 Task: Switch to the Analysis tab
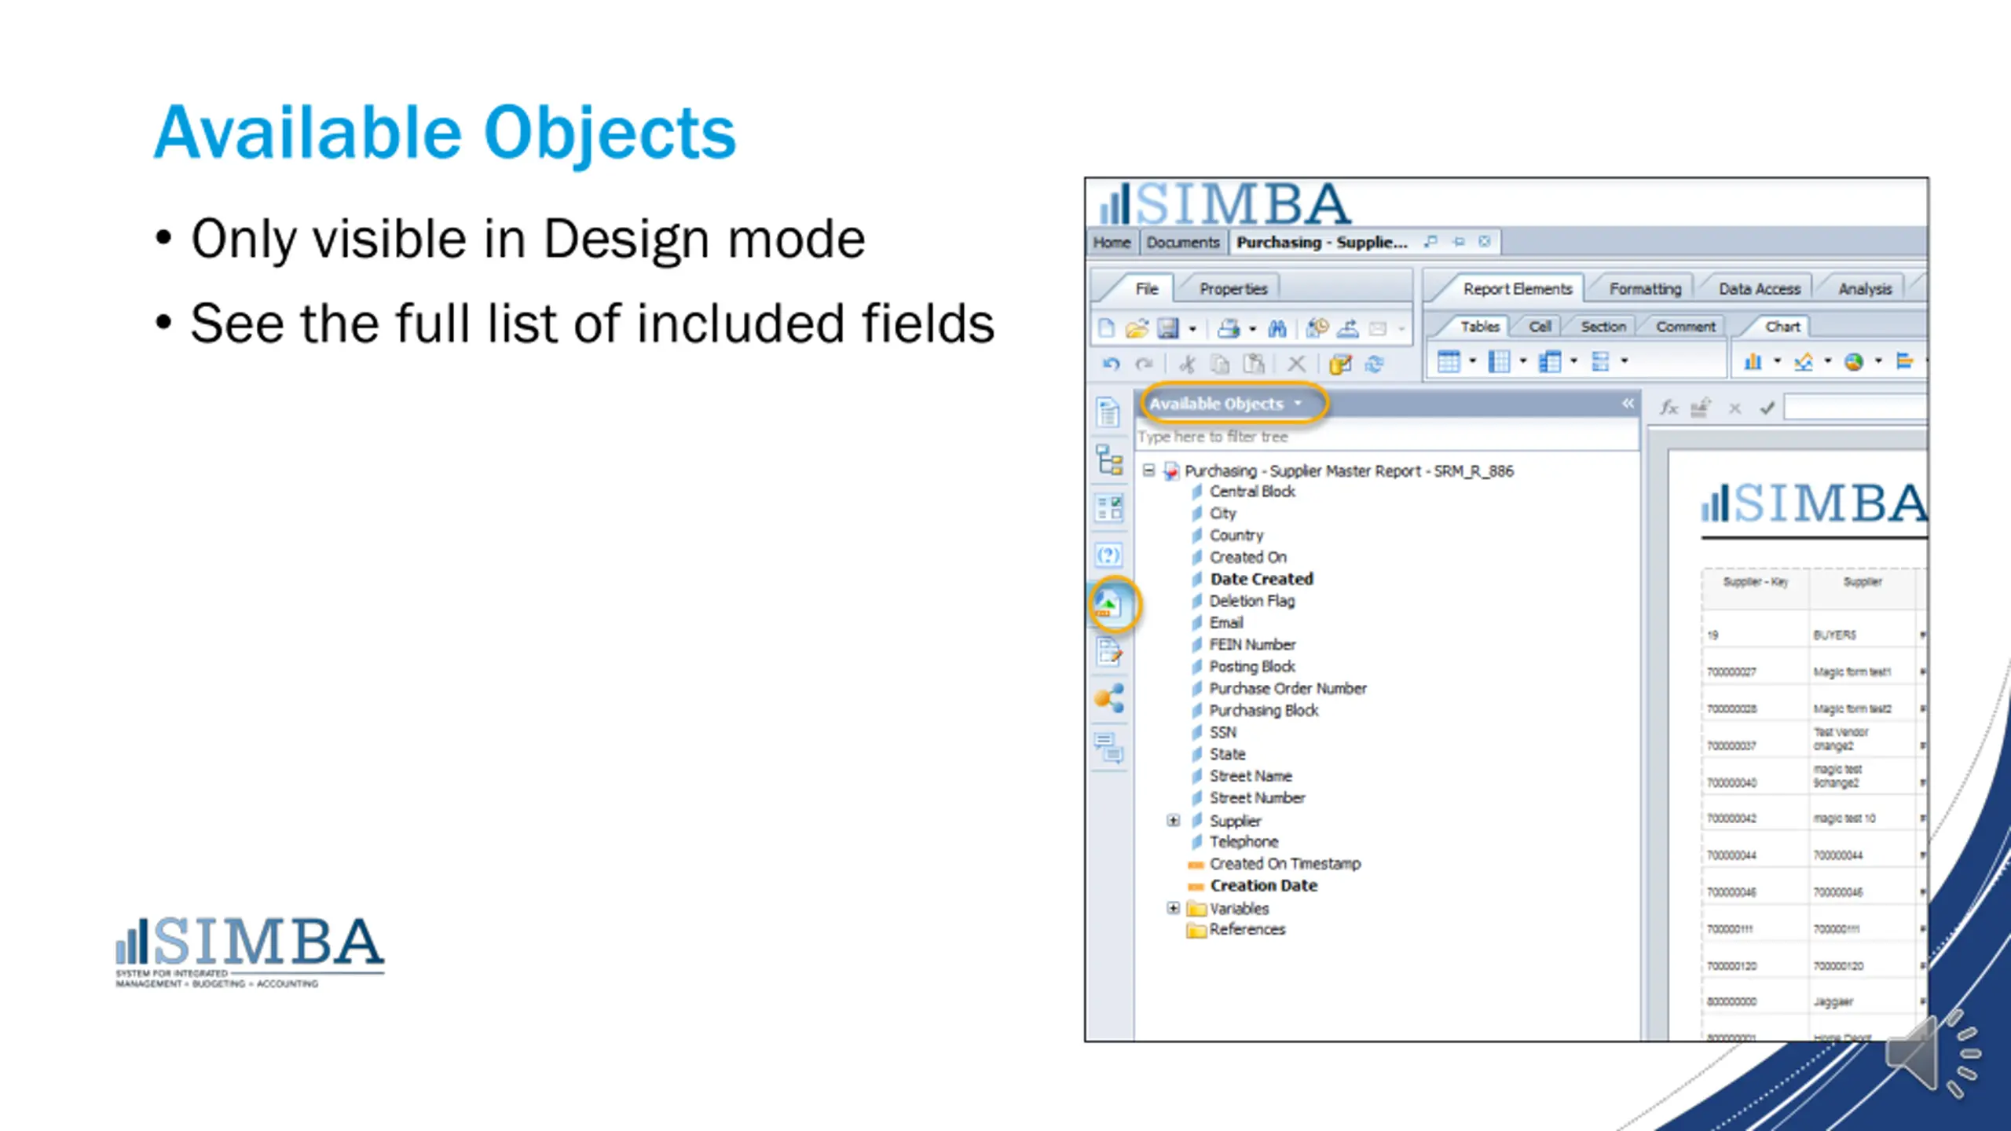click(1865, 288)
